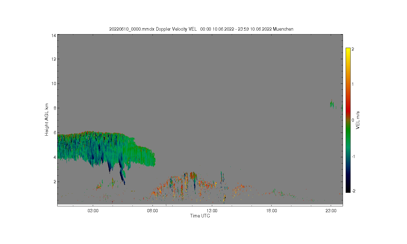Click the height tick label '6'
Viewport: 407px width, 244px height.
pyautogui.click(x=55, y=133)
